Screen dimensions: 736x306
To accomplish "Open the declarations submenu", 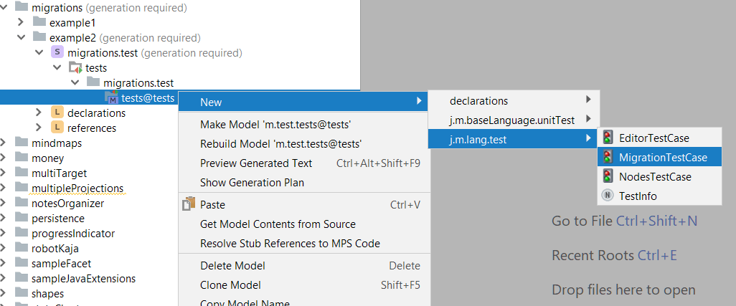I will click(478, 101).
